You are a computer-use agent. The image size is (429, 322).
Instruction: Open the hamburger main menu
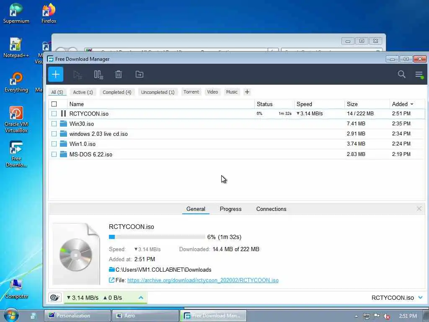(x=419, y=75)
